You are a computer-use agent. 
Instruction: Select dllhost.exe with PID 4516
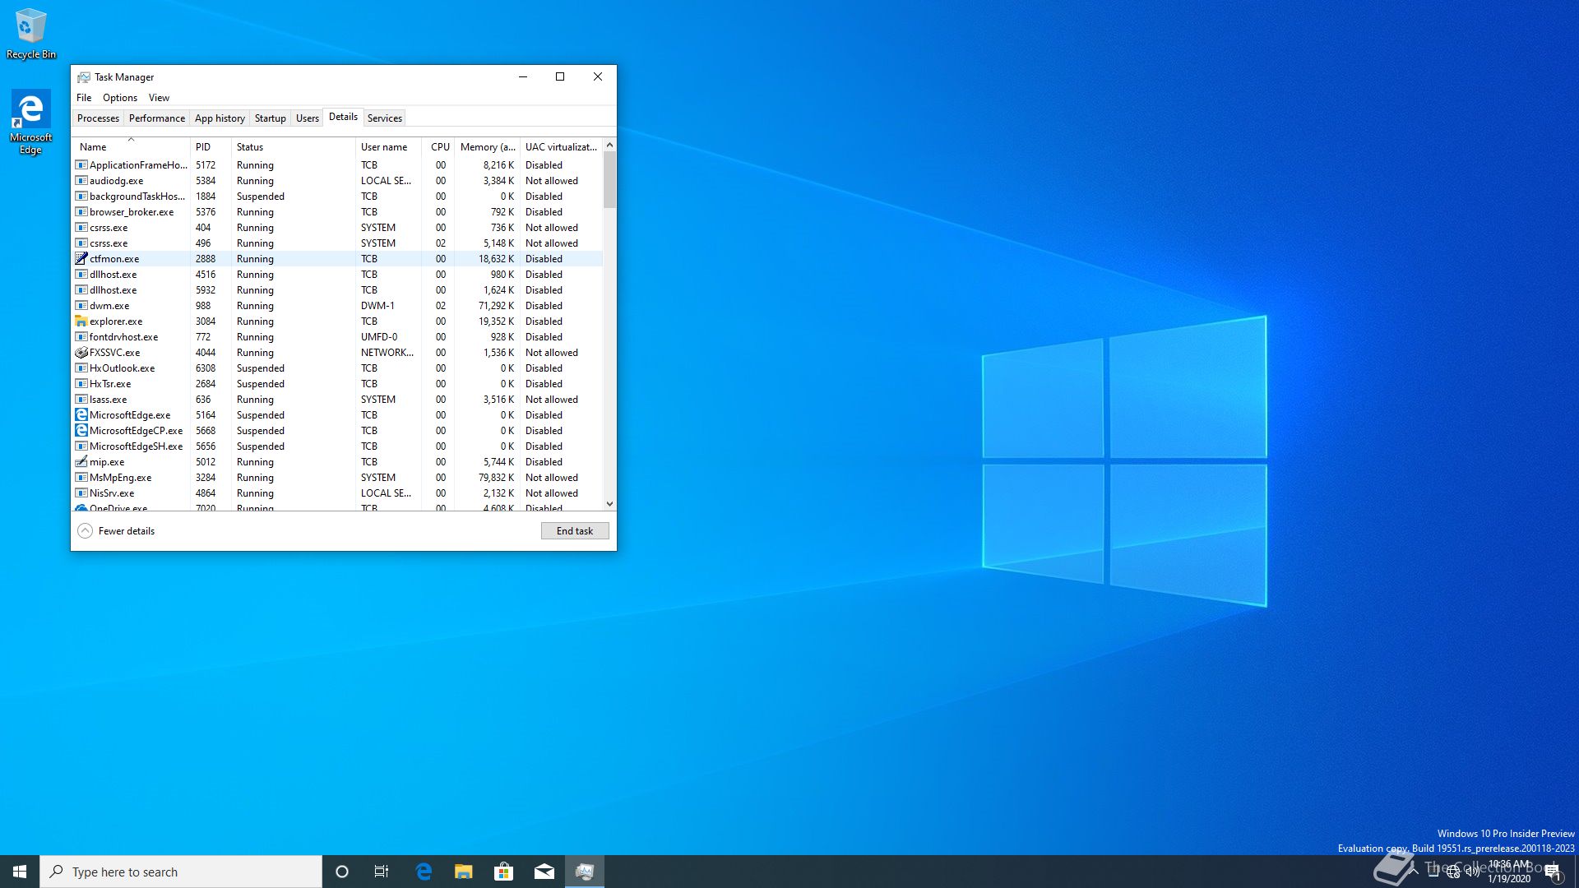(x=338, y=275)
